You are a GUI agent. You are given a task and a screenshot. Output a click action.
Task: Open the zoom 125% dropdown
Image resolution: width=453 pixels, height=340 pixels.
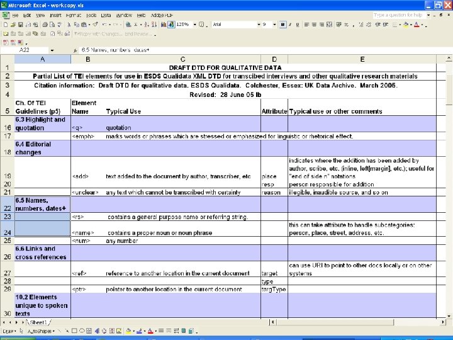click(x=194, y=25)
